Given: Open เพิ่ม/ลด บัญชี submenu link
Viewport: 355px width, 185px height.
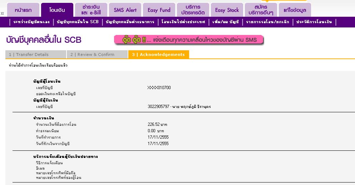Looking at the screenshot, I should coord(226,22).
